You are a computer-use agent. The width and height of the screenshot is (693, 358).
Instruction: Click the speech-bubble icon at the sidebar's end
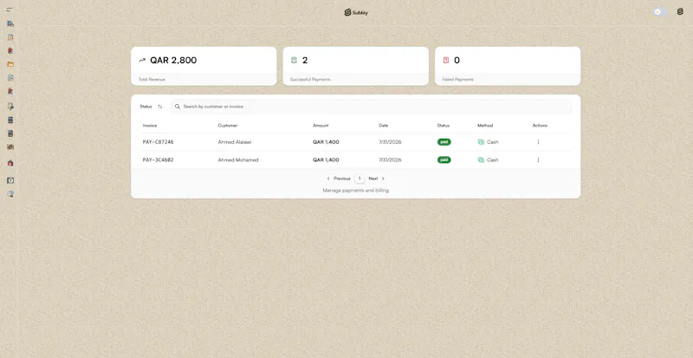coord(10,194)
